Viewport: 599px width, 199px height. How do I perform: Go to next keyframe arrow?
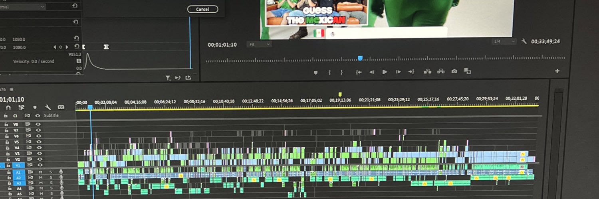tap(67, 47)
